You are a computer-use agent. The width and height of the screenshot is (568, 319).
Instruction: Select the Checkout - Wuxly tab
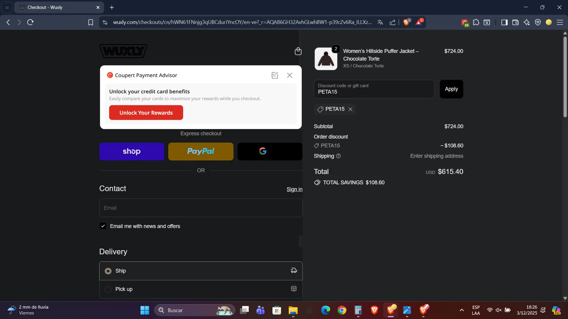click(59, 7)
